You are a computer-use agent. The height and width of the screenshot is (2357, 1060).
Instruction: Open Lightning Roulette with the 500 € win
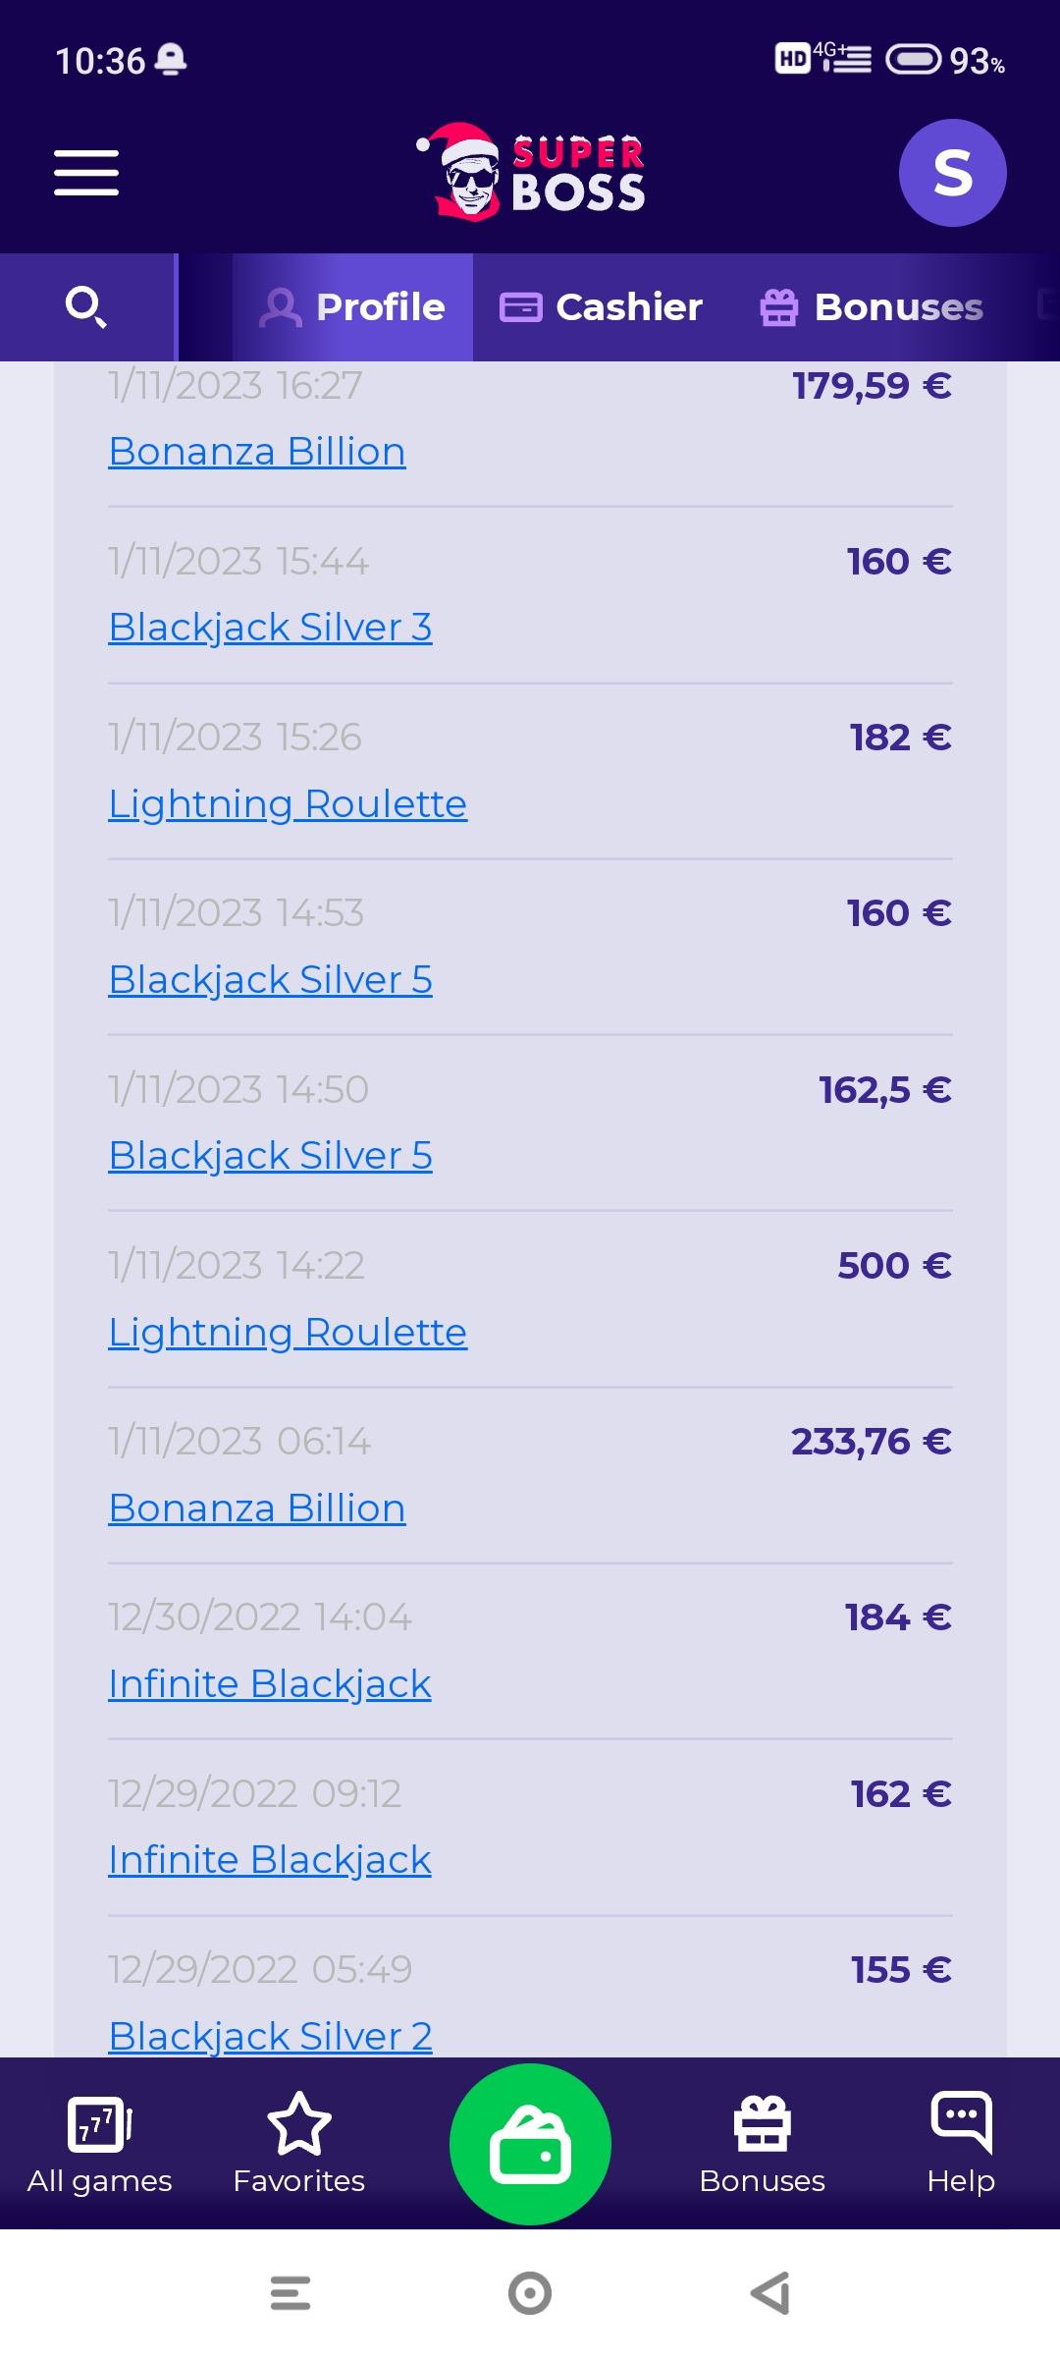click(x=288, y=1333)
